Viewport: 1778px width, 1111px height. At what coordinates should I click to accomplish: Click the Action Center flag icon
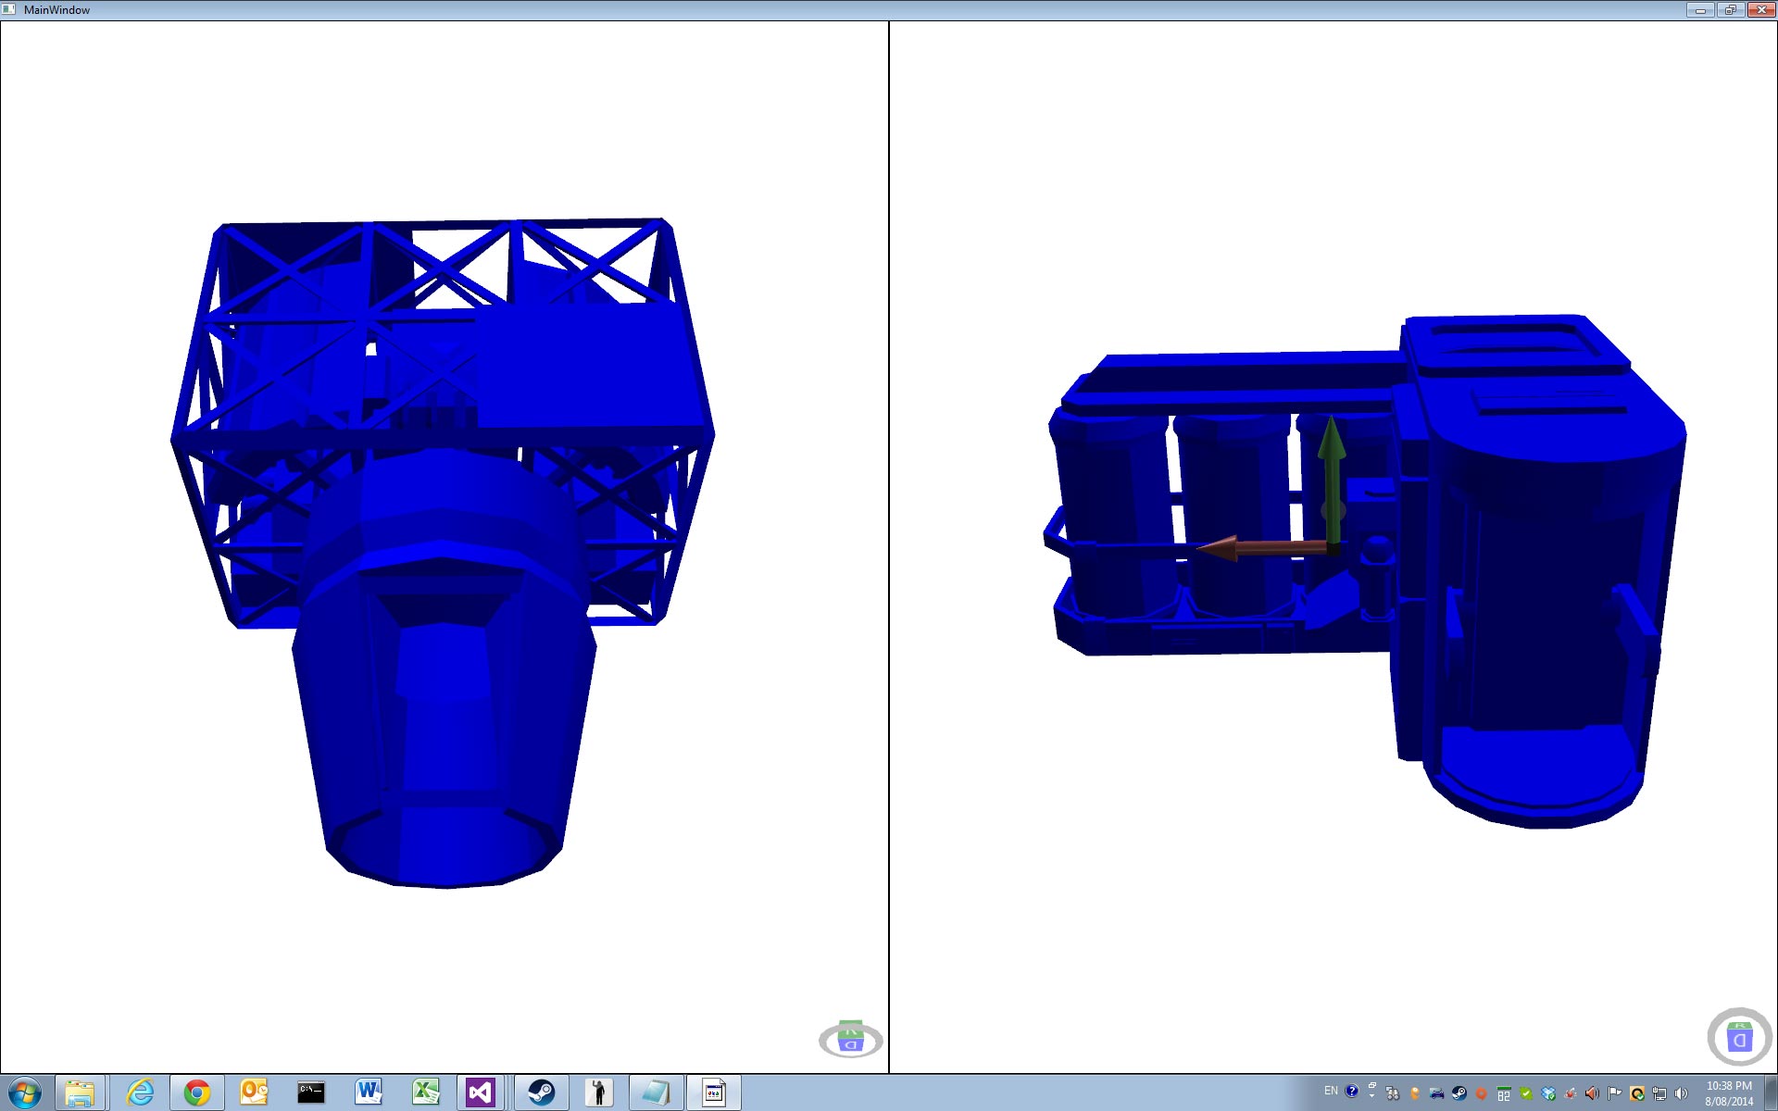[x=1614, y=1093]
